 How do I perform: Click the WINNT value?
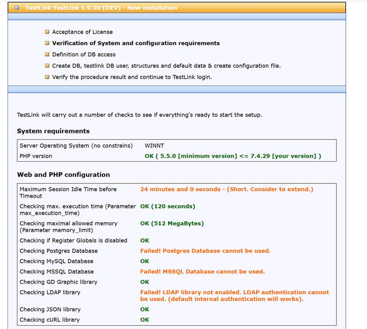[154, 146]
